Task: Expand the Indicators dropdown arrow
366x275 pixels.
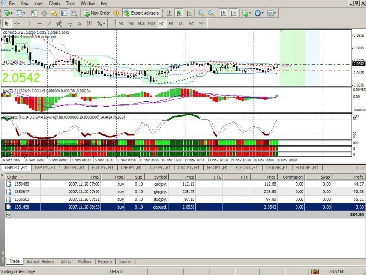Action: (x=250, y=13)
